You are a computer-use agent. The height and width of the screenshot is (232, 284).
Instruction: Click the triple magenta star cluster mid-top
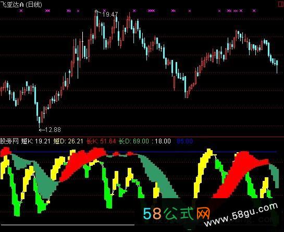coord(152,11)
